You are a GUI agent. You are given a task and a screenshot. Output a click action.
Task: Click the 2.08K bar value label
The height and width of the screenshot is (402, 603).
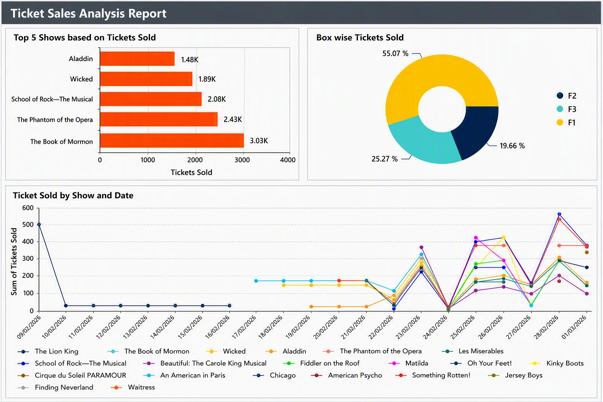217,99
